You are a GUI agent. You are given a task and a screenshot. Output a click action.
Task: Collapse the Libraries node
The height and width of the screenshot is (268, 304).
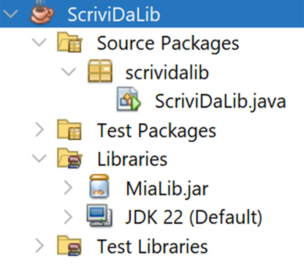pos(40,158)
